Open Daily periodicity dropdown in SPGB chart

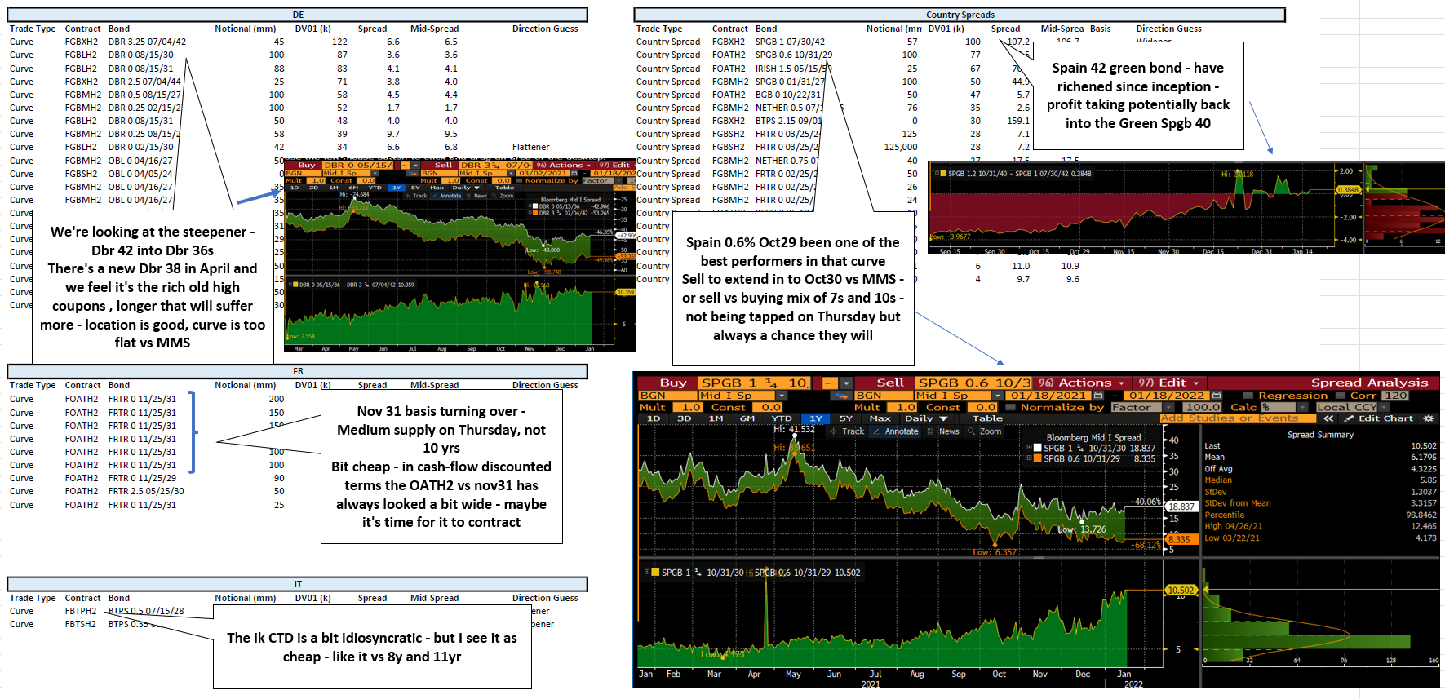tap(926, 418)
